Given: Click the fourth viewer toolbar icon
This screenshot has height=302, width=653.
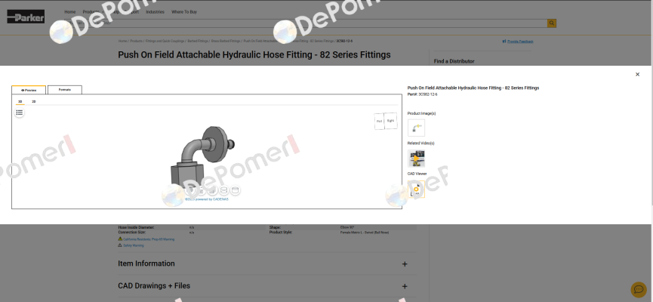Looking at the screenshot, I should click(x=224, y=190).
